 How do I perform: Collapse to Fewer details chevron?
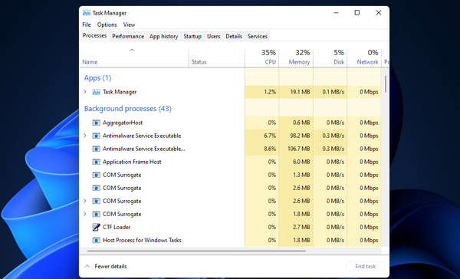click(x=87, y=266)
